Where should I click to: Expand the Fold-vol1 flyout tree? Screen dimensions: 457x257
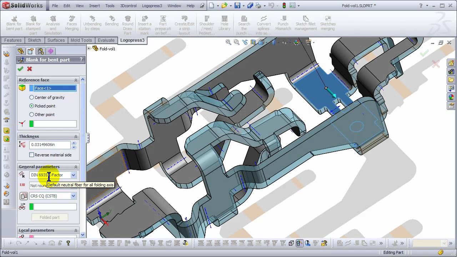(89, 49)
